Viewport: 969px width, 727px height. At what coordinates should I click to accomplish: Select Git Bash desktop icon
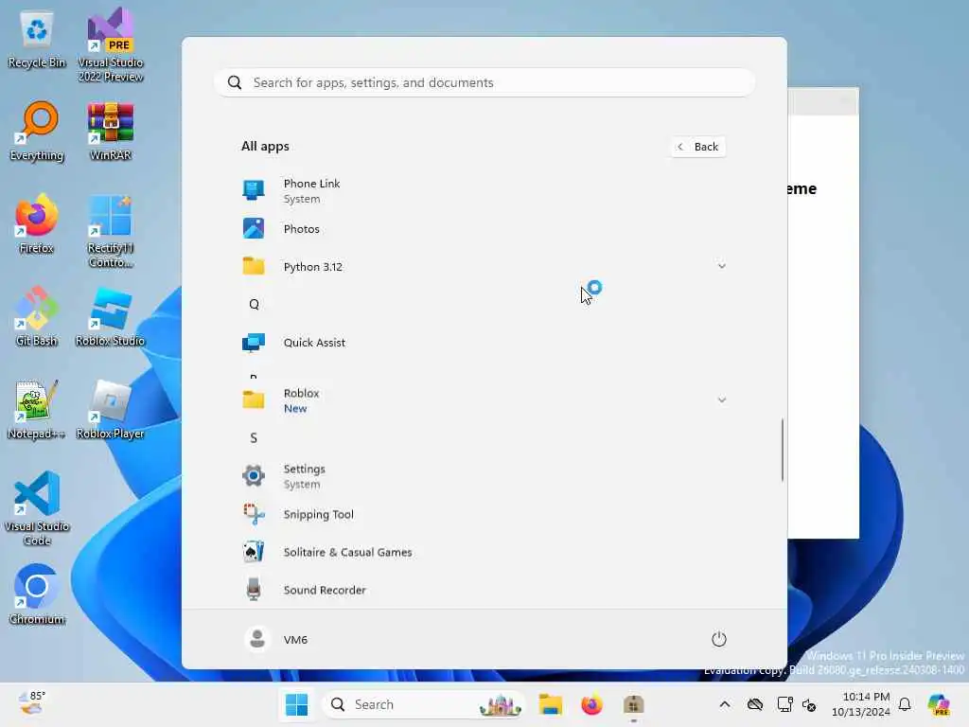[37, 316]
